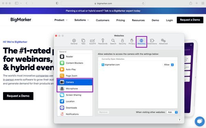The height and width of the screenshot is (128, 206).
Task: Switch to the Advanced preferences tab
Action: point(163,42)
